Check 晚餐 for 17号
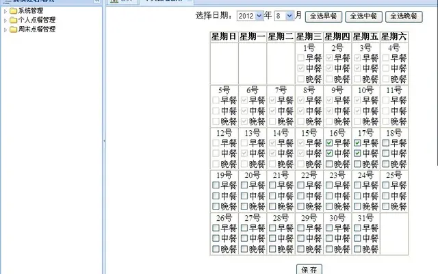The image size is (438, 274). pyautogui.click(x=357, y=164)
